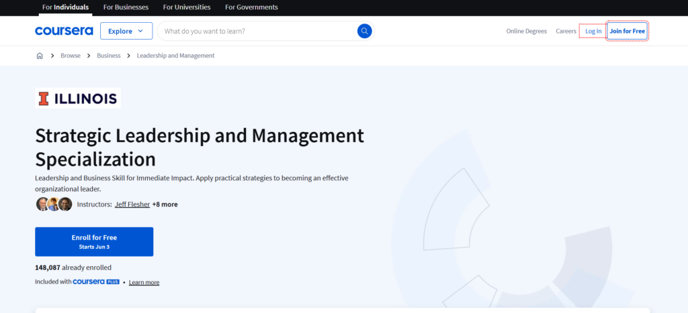Open the Explore dropdown
Image resolution: width=688 pixels, height=313 pixels.
[x=126, y=31]
